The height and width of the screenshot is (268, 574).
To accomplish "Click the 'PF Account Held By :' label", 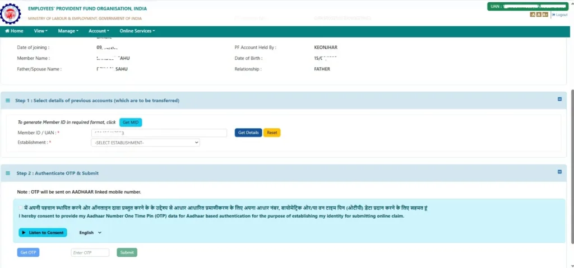I will (255, 48).
